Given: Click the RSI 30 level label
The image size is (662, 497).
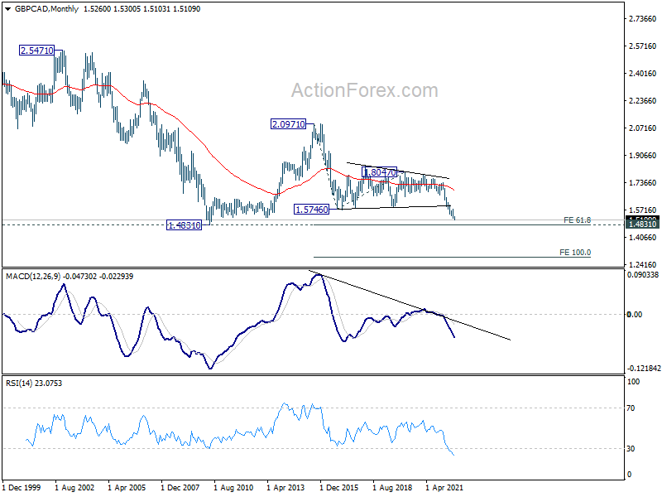Looking at the screenshot, I should tap(631, 449).
